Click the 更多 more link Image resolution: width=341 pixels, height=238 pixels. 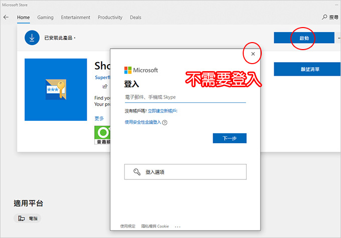99,118
